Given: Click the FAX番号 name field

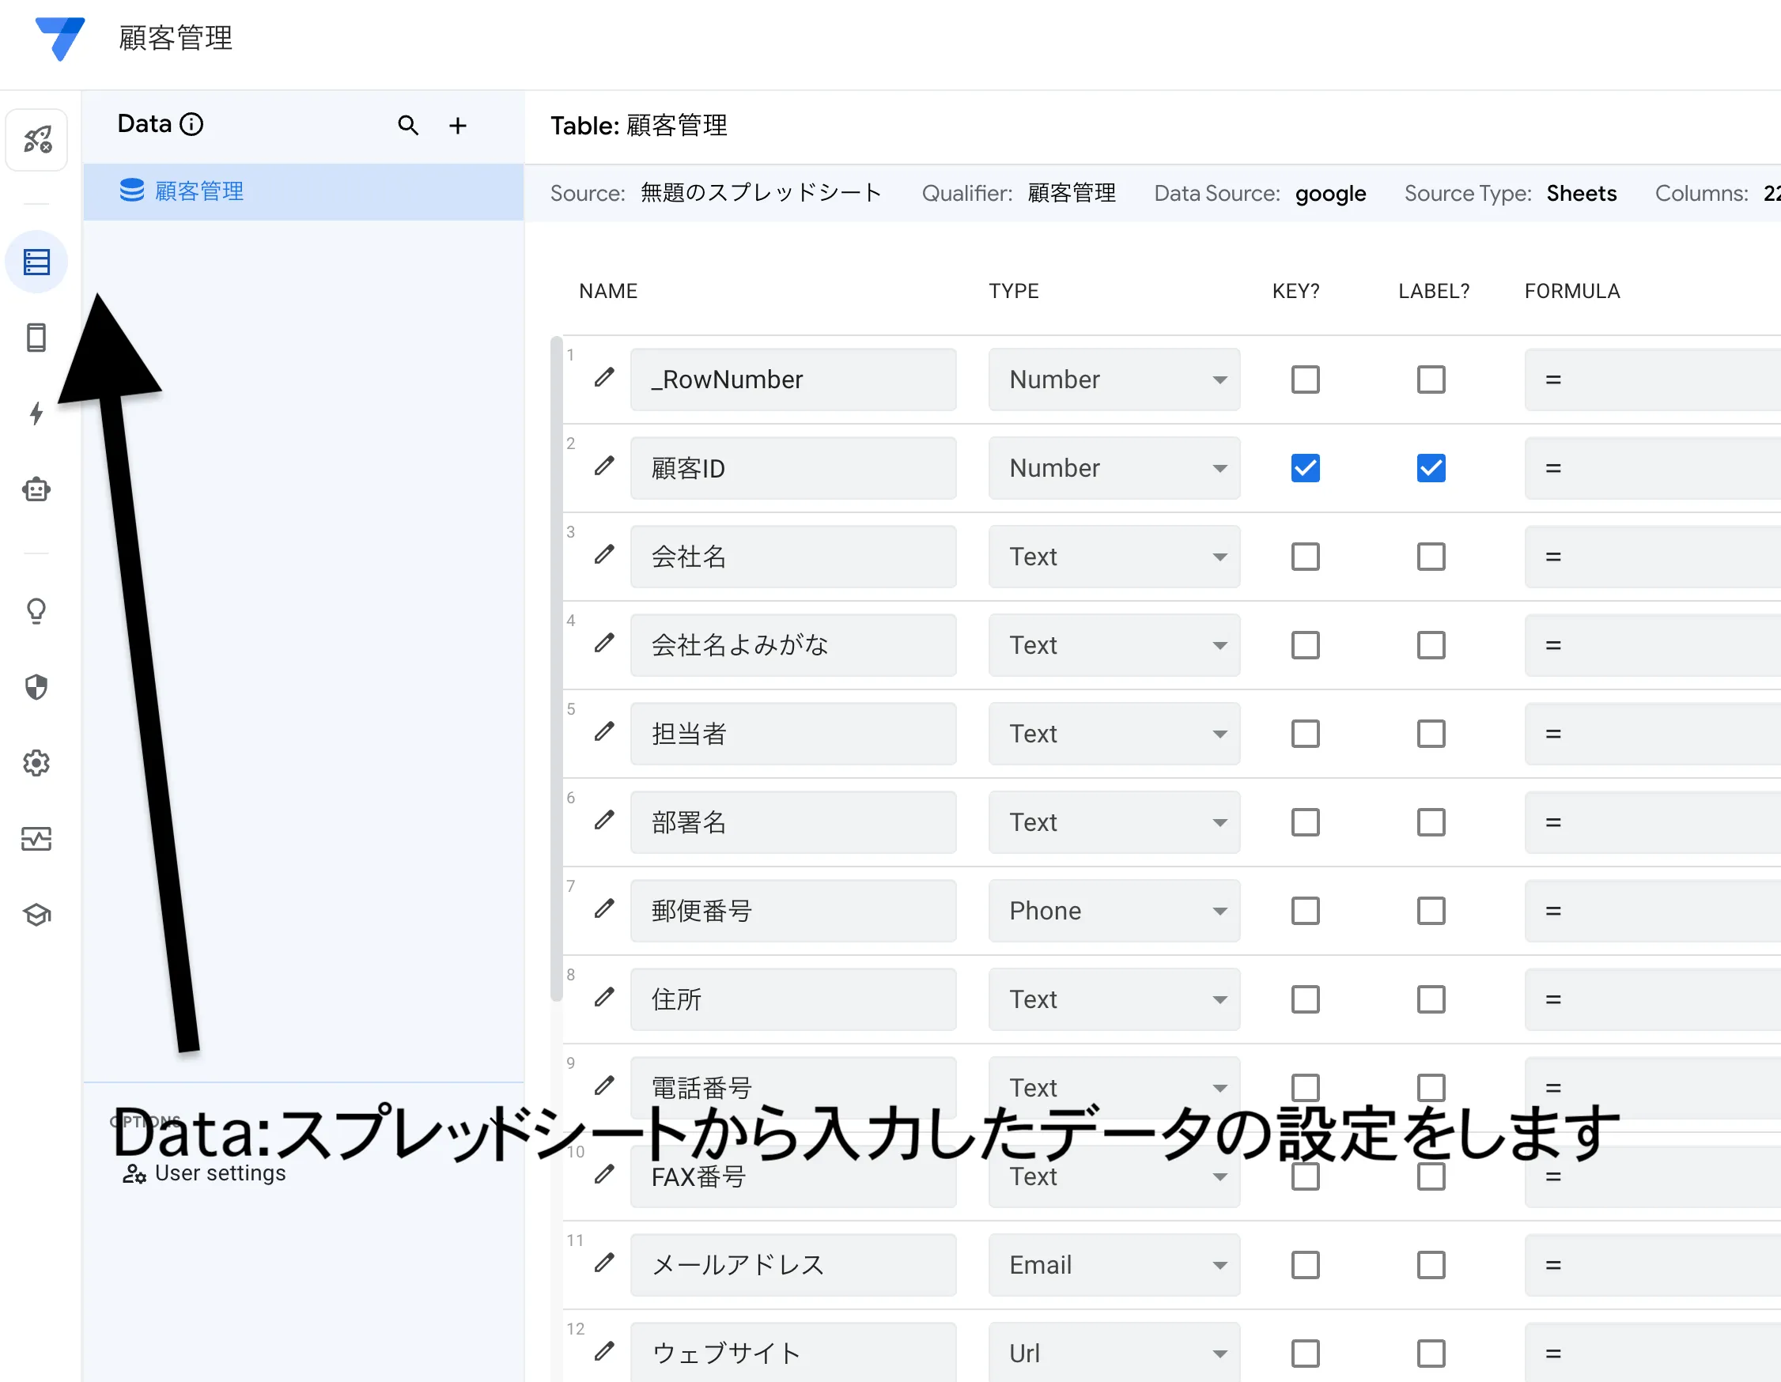Looking at the screenshot, I should coord(792,1176).
